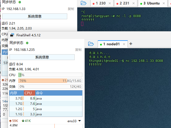Click the green sync dot for 192.168.1.235
Screen dimensions: 171x128
tap(27, 43)
